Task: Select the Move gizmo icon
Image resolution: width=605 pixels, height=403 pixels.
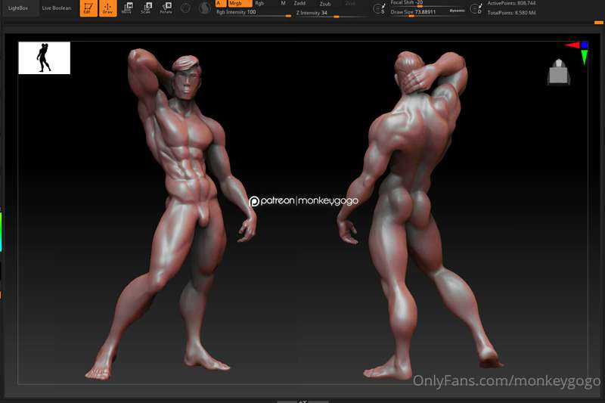Action: point(126,8)
